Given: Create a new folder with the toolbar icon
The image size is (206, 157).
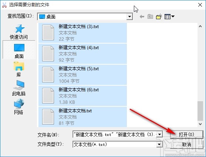Looking at the screenshot, I should point(159,17).
